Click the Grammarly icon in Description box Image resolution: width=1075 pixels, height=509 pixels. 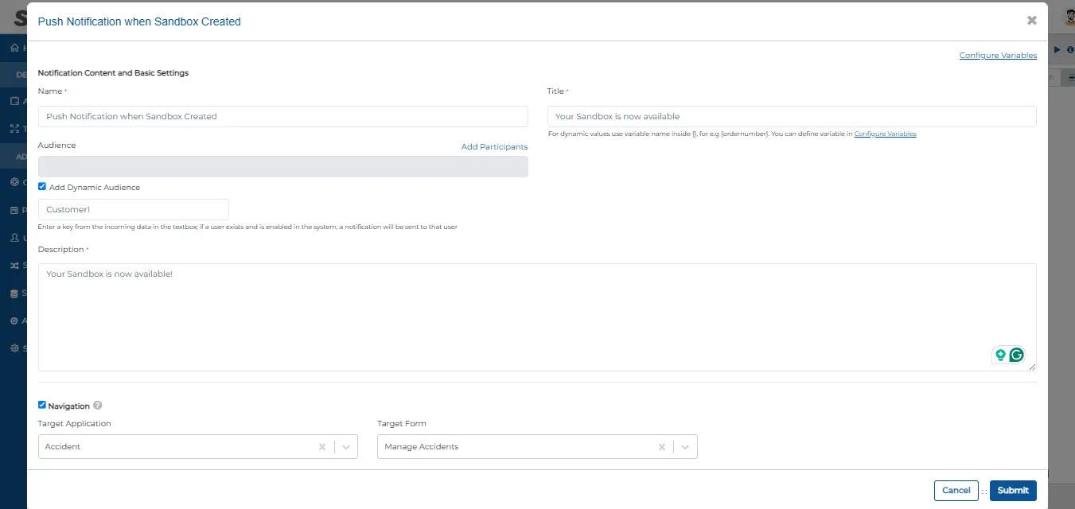pyautogui.click(x=1016, y=356)
